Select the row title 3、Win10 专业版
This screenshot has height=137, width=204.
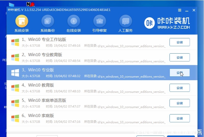[x=38, y=70]
